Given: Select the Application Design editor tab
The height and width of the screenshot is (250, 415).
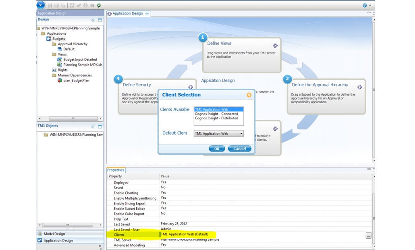Looking at the screenshot, I should click(128, 13).
